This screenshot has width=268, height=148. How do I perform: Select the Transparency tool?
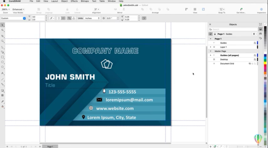pos(2,95)
